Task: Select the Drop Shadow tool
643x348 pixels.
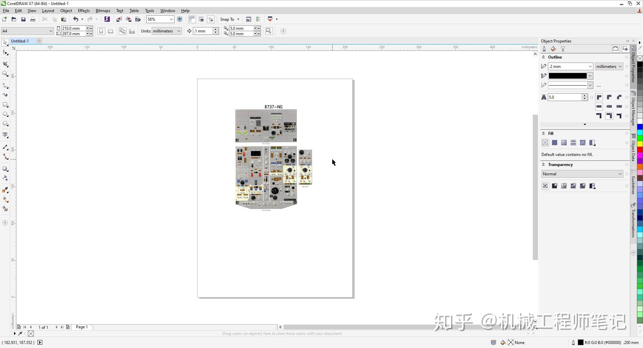Action: pyautogui.click(x=5, y=169)
